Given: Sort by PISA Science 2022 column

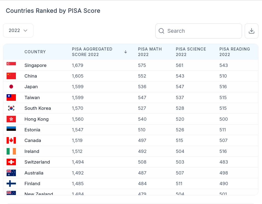Looking at the screenshot, I should 191,52.
